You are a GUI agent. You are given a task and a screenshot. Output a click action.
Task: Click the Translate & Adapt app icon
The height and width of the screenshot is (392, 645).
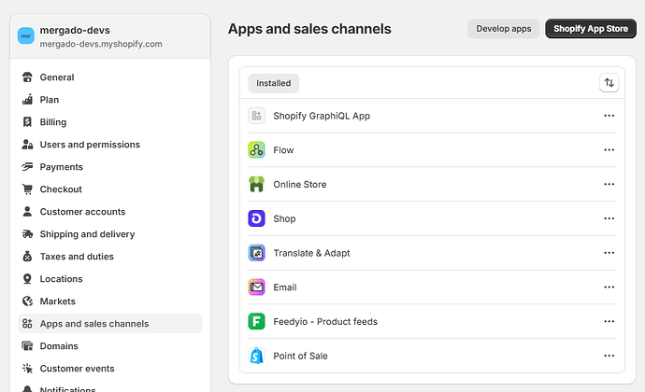tap(257, 253)
